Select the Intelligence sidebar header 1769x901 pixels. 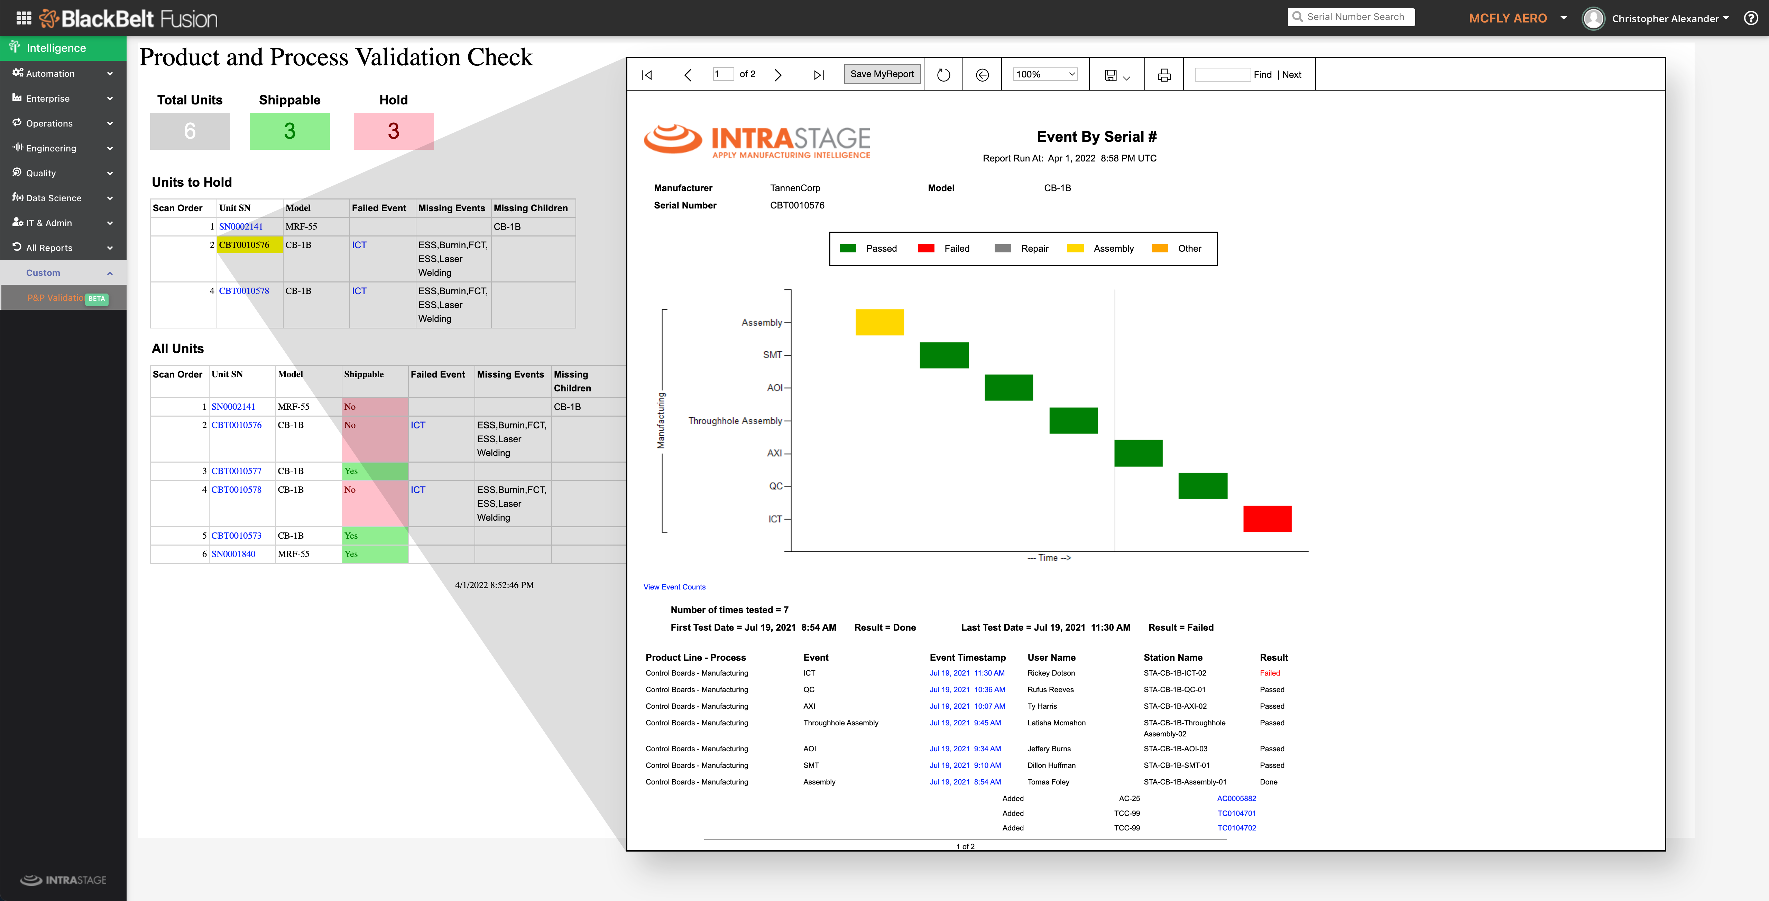pyautogui.click(x=63, y=47)
